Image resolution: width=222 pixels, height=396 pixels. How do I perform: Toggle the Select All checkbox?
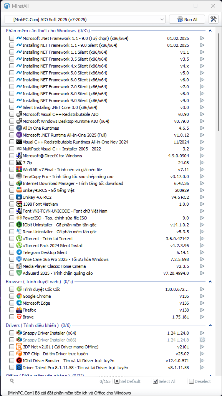tap(156, 381)
